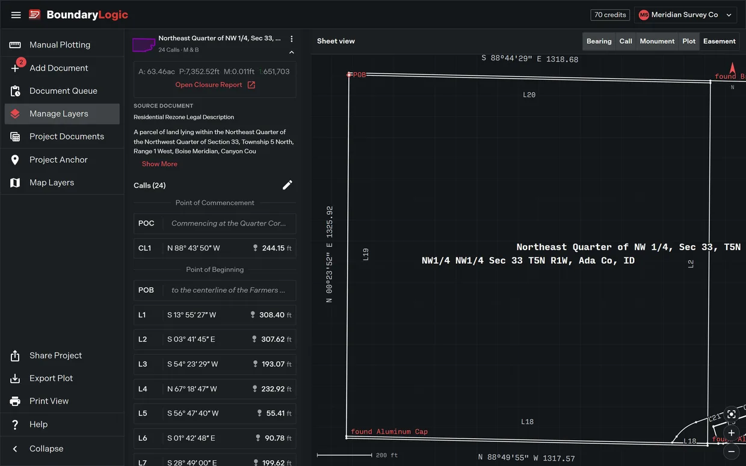Image resolution: width=746 pixels, height=466 pixels.
Task: Click the Sheet view label
Action: (336, 41)
